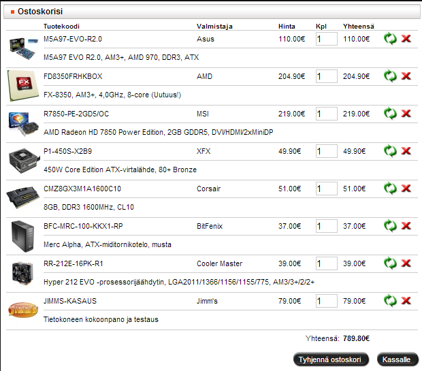Open product code P1-450S-X2B9

point(67,151)
